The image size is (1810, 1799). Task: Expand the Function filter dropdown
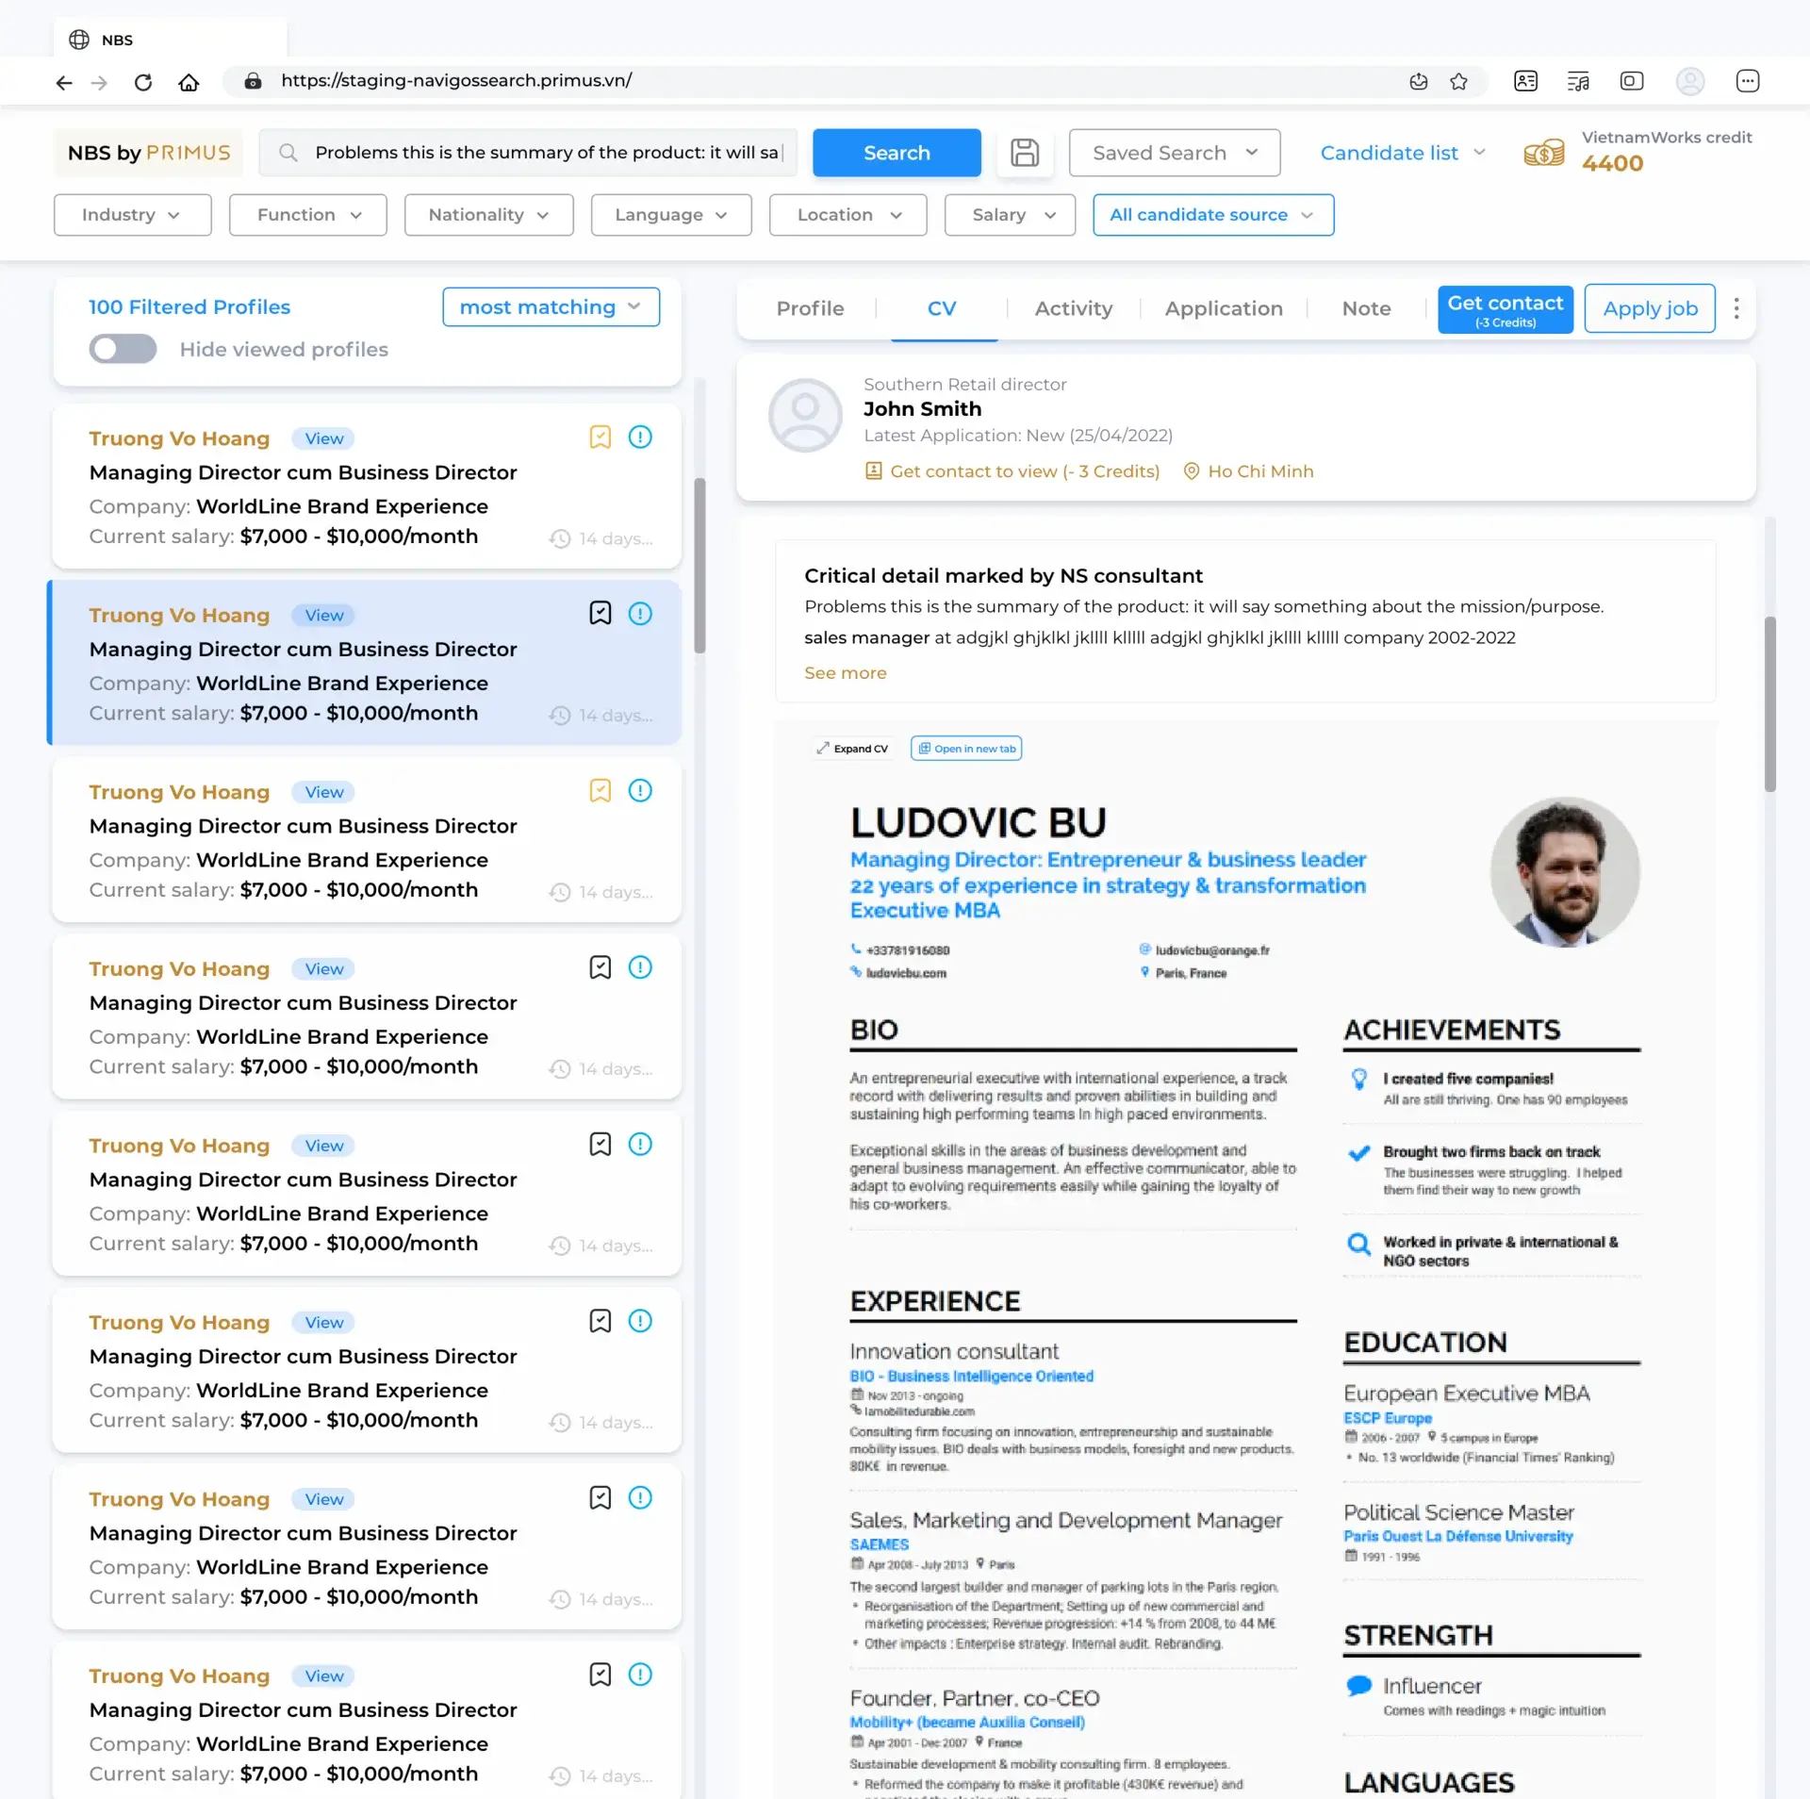coord(308,215)
